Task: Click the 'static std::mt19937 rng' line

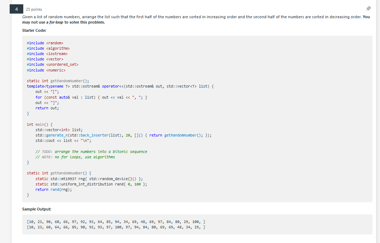Action: [x=89, y=179]
